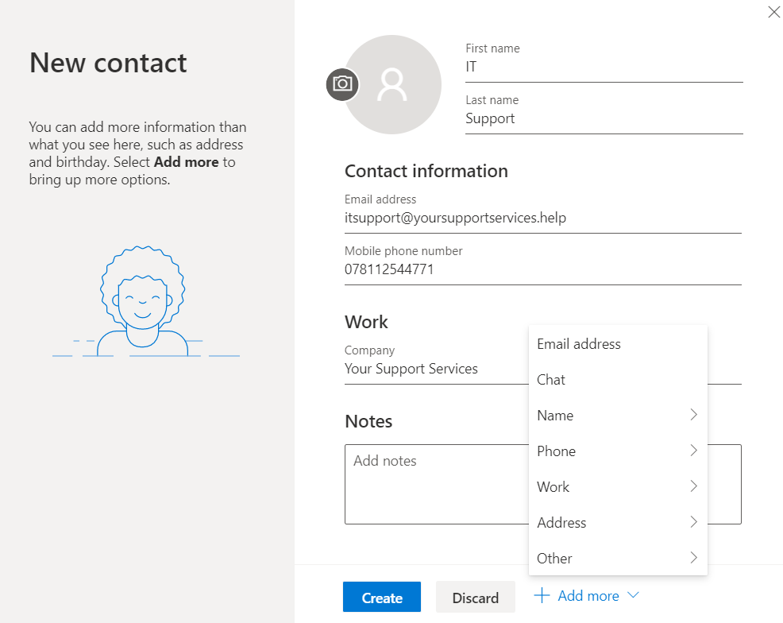Viewport: 783px width, 623px height.
Task: Click into the Last name field
Action: [x=604, y=119]
